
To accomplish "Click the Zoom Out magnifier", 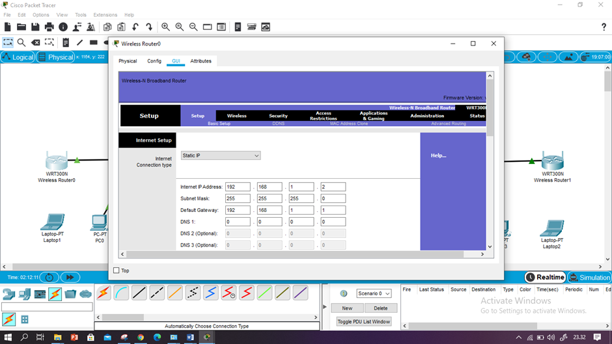I will point(193,27).
